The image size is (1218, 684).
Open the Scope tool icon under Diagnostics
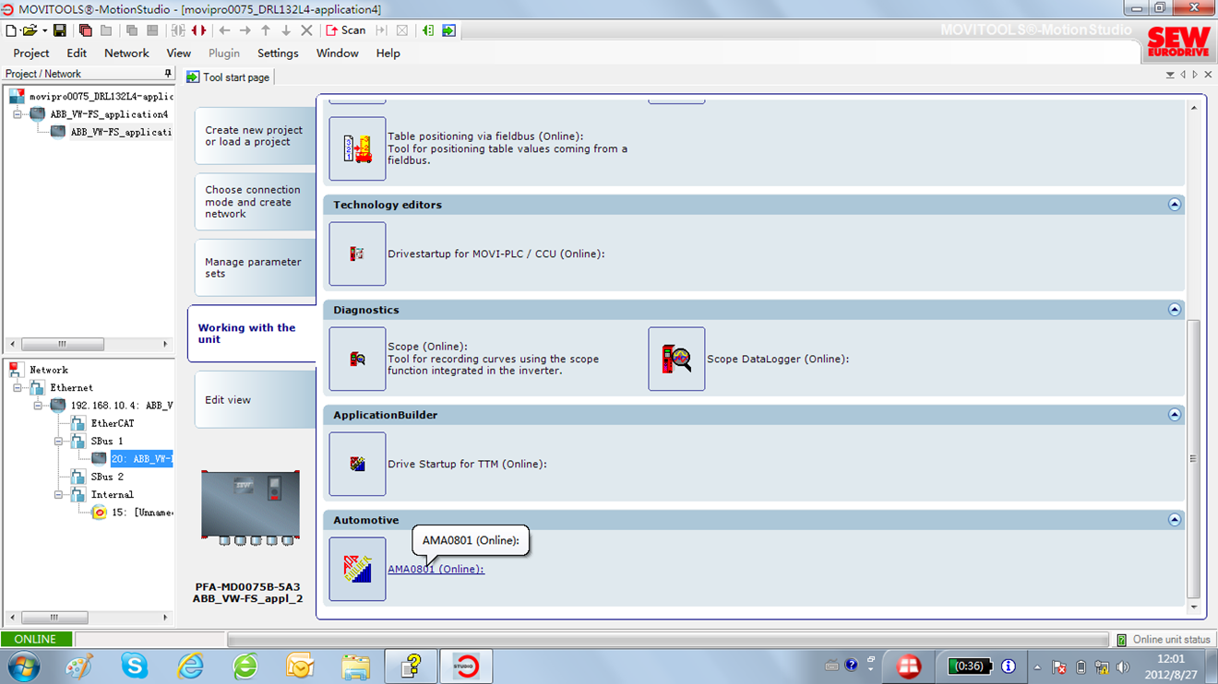click(x=357, y=359)
